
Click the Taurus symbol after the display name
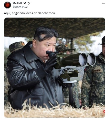[29, 3]
